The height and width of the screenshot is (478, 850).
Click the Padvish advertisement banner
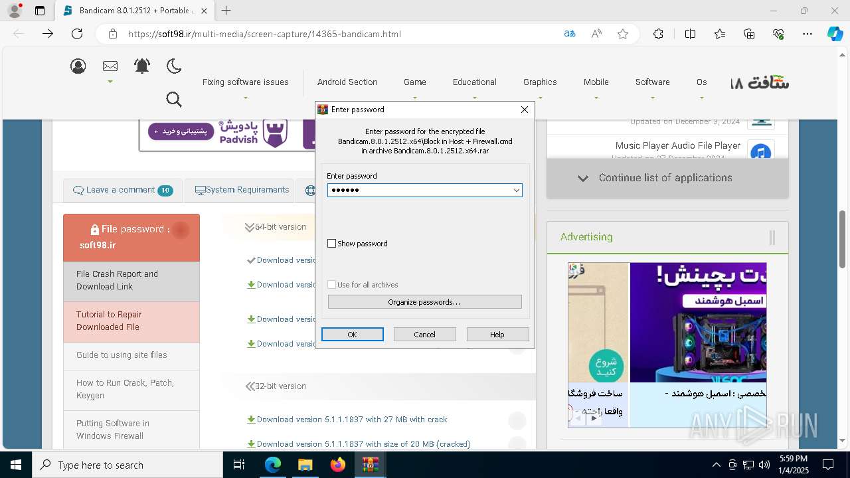click(226, 135)
